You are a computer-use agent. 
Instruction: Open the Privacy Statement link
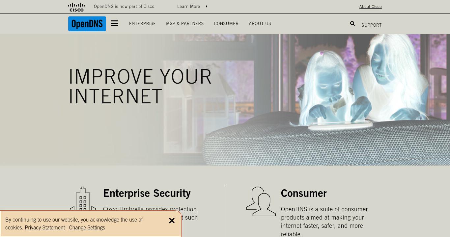pyautogui.click(x=45, y=227)
